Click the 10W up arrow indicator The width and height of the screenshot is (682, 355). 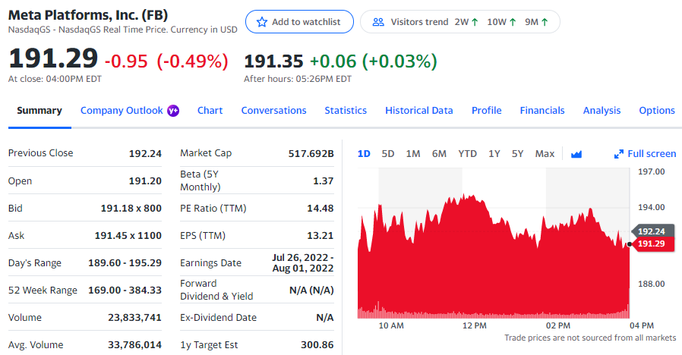pyautogui.click(x=513, y=22)
